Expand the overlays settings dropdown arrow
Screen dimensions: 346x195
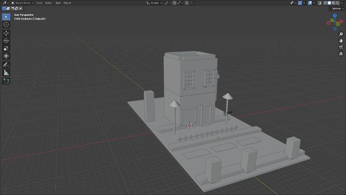(314, 3)
